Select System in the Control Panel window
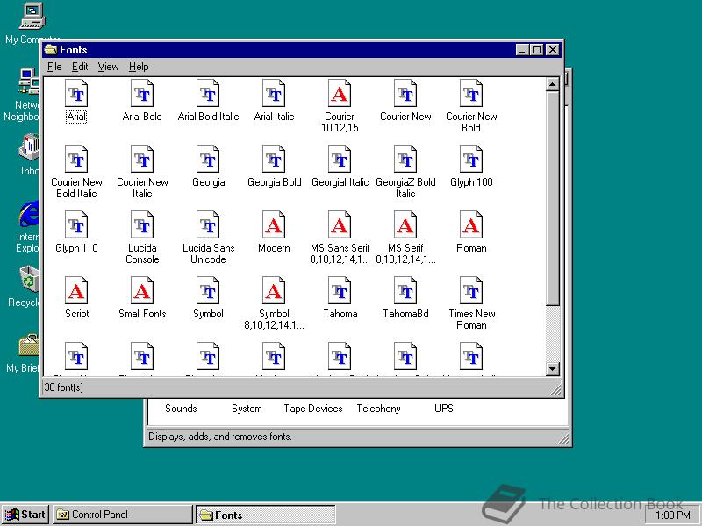 247,409
